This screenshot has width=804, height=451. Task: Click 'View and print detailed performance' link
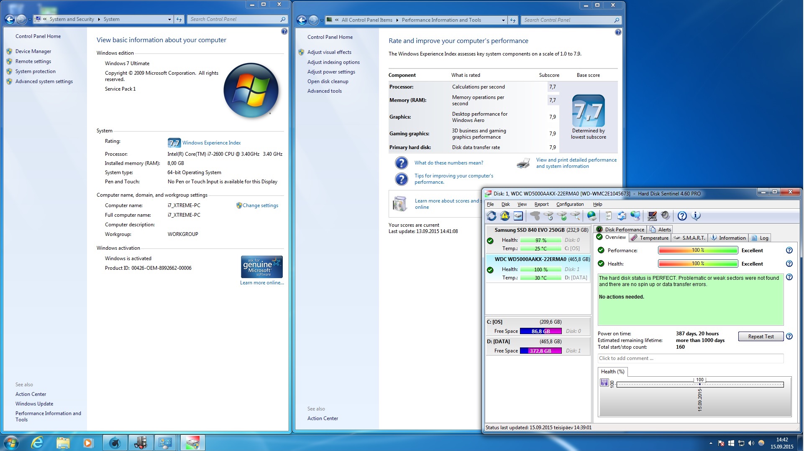576,163
